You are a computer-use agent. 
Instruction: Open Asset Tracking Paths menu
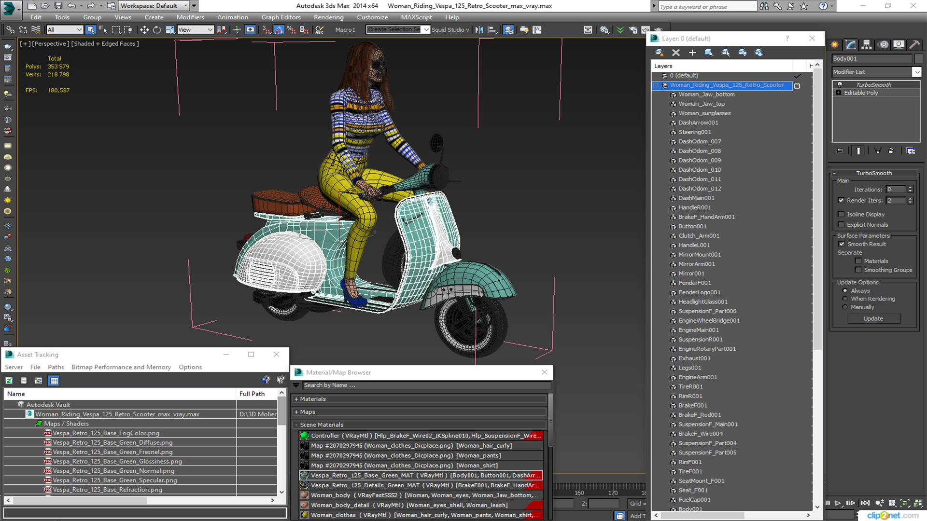pos(56,367)
